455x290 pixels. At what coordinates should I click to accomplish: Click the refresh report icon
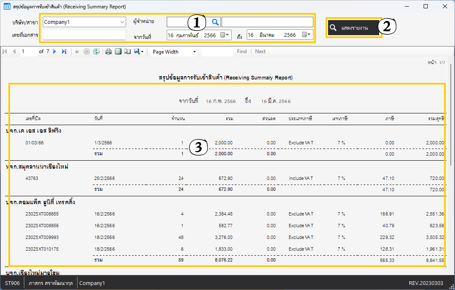(96, 51)
